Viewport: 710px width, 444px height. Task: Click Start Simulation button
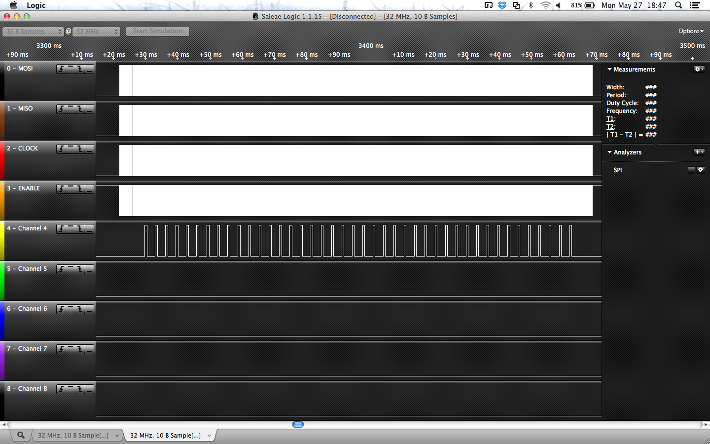158,31
